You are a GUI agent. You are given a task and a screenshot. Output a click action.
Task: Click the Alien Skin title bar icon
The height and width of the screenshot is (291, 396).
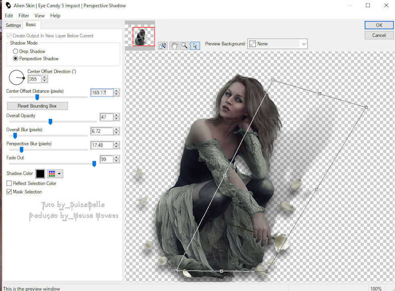click(9, 6)
